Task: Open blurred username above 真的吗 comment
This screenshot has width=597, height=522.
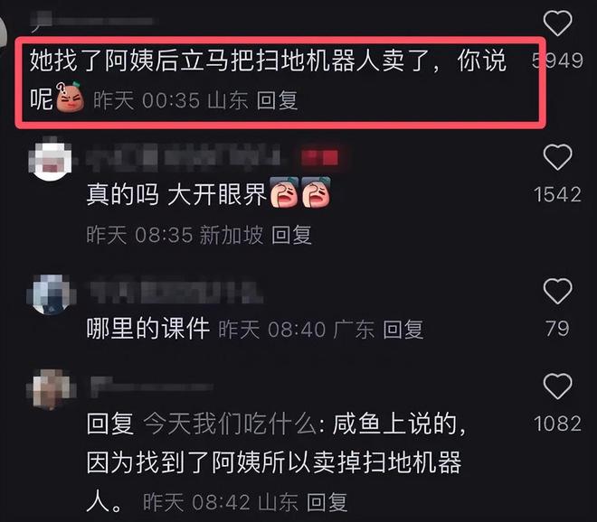Action: [185, 156]
